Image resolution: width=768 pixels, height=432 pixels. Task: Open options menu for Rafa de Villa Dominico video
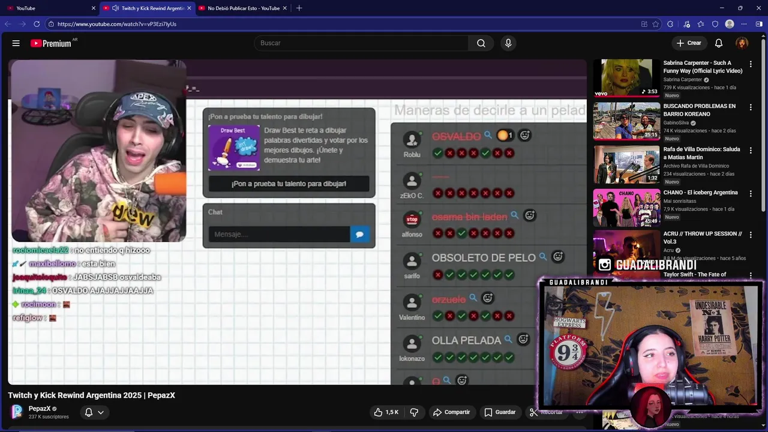pos(751,150)
